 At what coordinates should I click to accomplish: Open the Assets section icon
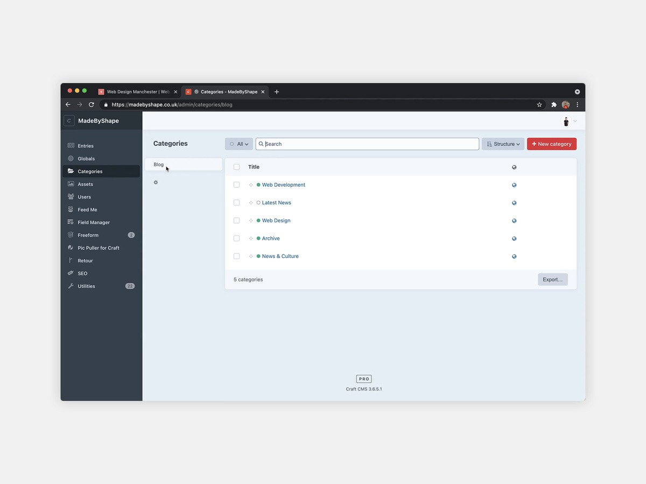coord(72,184)
